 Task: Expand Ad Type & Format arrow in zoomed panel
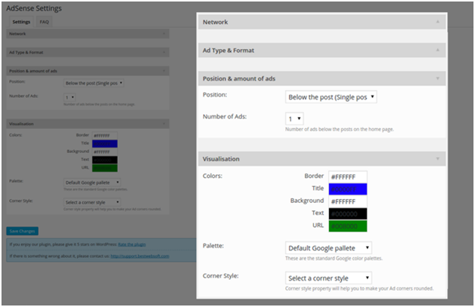(437, 50)
